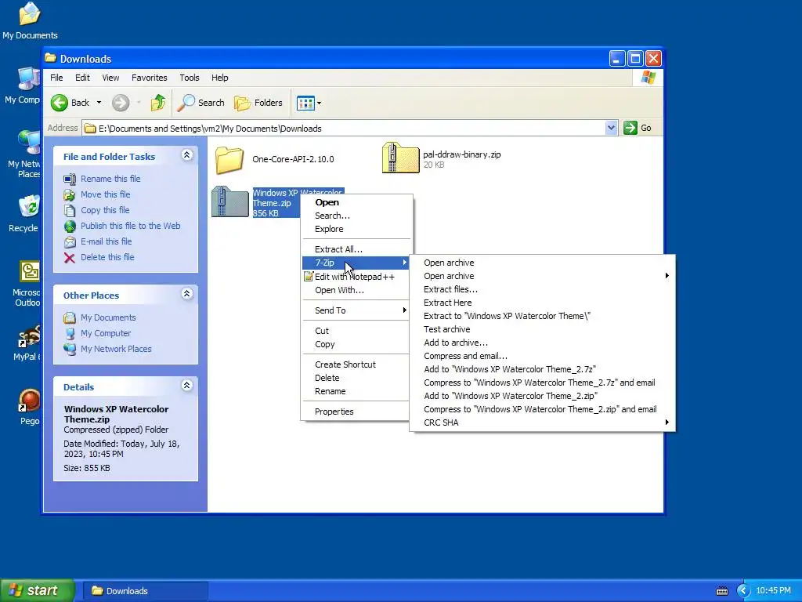This screenshot has height=602, width=802.
Task: Open the Favorites menu
Action: pyautogui.click(x=150, y=78)
